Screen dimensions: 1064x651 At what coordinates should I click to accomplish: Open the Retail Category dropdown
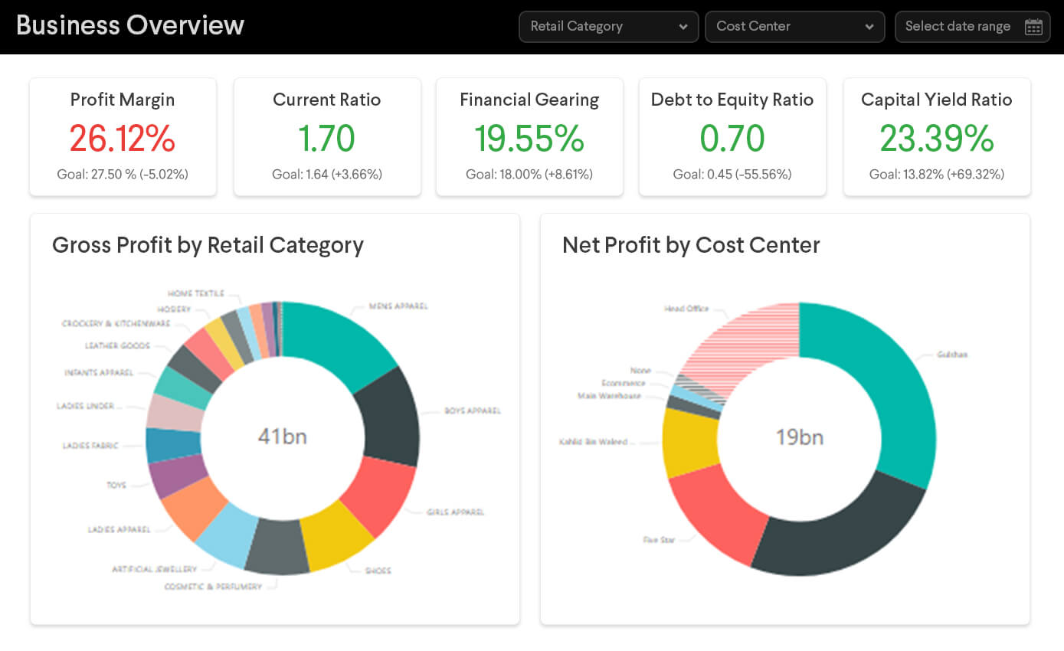coord(597,26)
